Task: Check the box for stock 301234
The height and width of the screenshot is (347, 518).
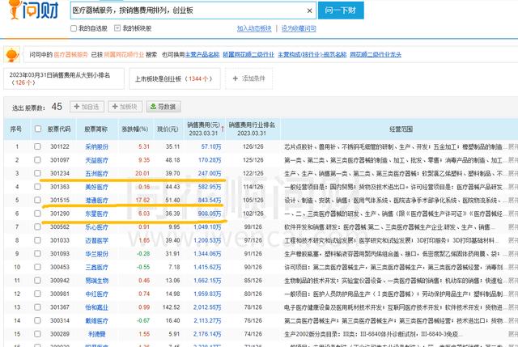Action: point(37,173)
